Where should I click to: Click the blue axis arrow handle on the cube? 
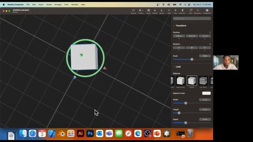pos(75,78)
